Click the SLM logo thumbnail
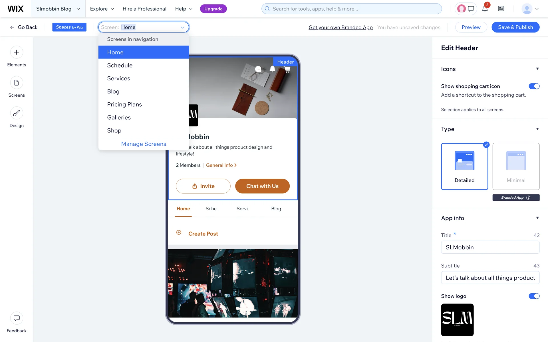 (457, 320)
